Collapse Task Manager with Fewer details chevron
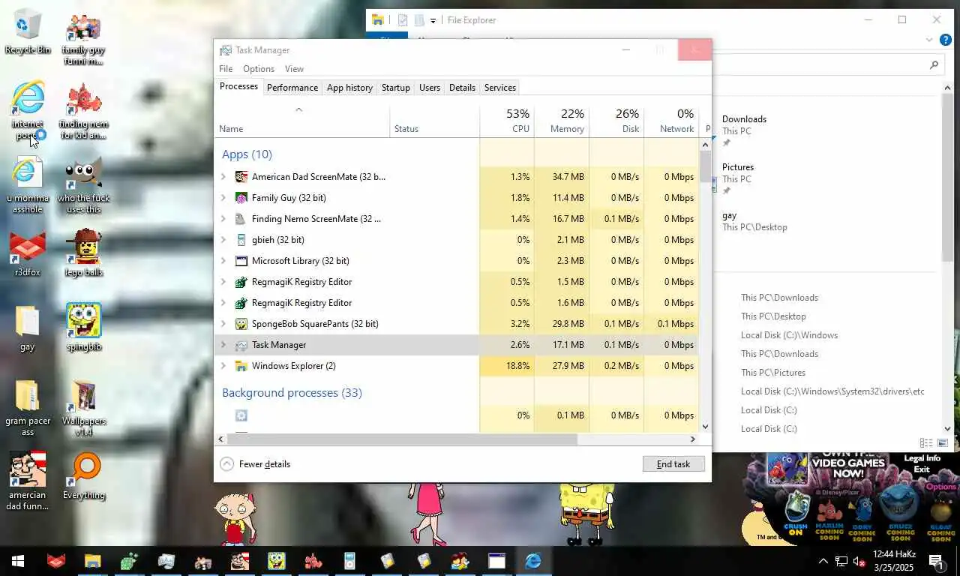 (226, 464)
